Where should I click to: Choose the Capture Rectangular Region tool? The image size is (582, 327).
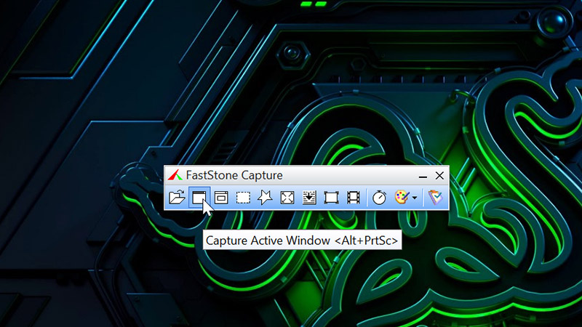pos(243,197)
